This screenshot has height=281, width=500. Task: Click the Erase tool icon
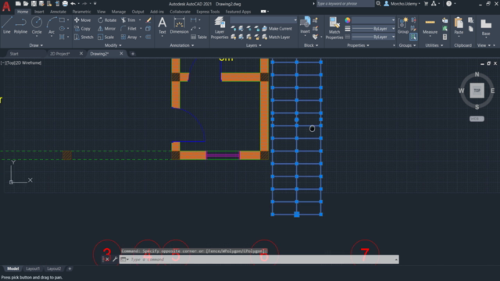pyautogui.click(x=148, y=20)
